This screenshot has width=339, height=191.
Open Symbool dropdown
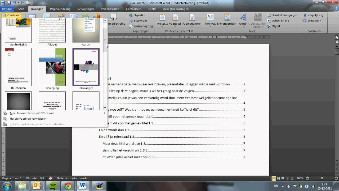click(x=312, y=21)
